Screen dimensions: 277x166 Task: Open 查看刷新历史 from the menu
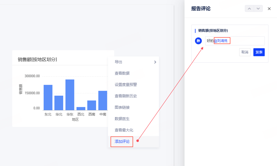(126, 96)
